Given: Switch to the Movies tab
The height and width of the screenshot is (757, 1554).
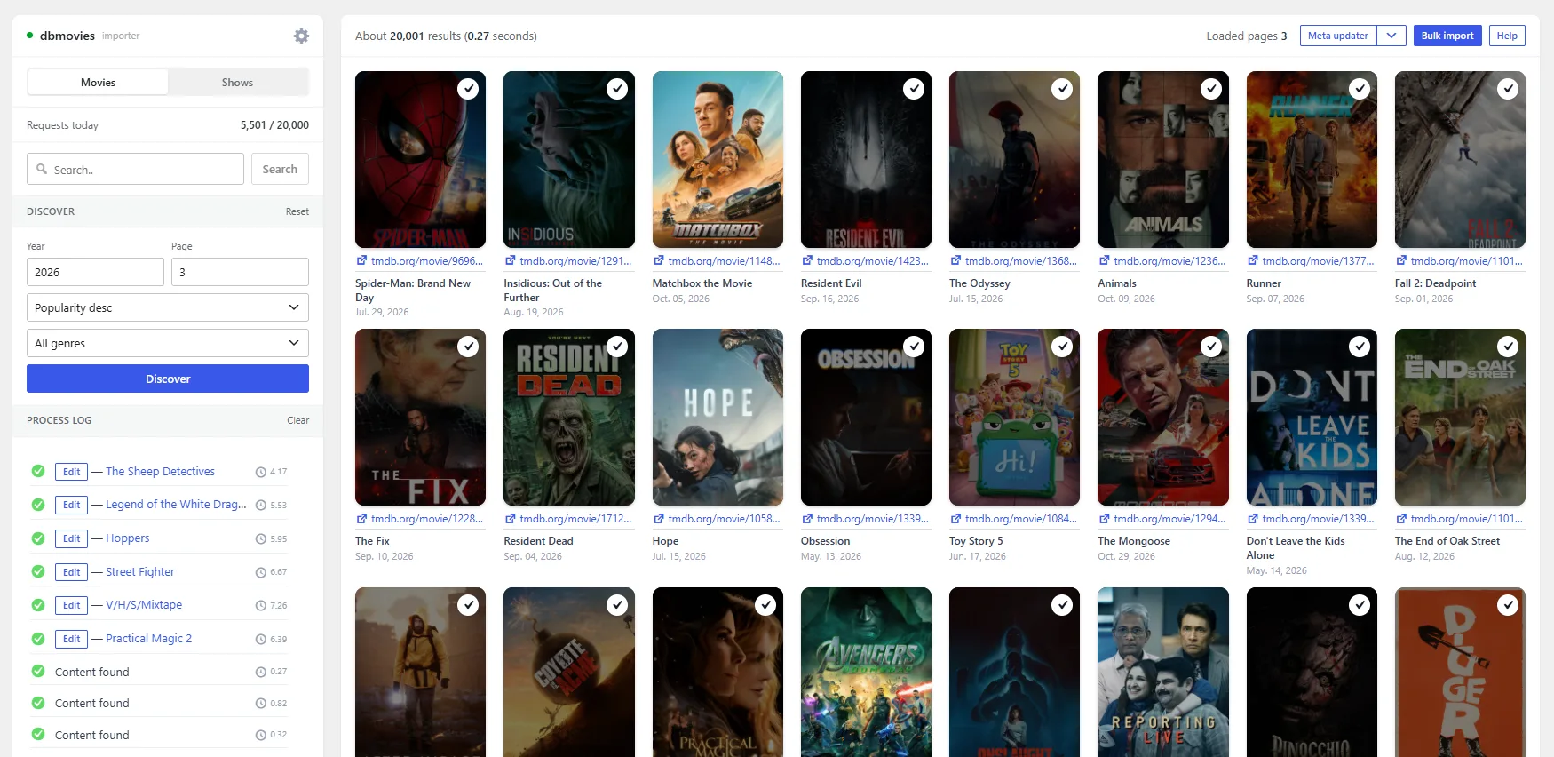Looking at the screenshot, I should click(98, 82).
